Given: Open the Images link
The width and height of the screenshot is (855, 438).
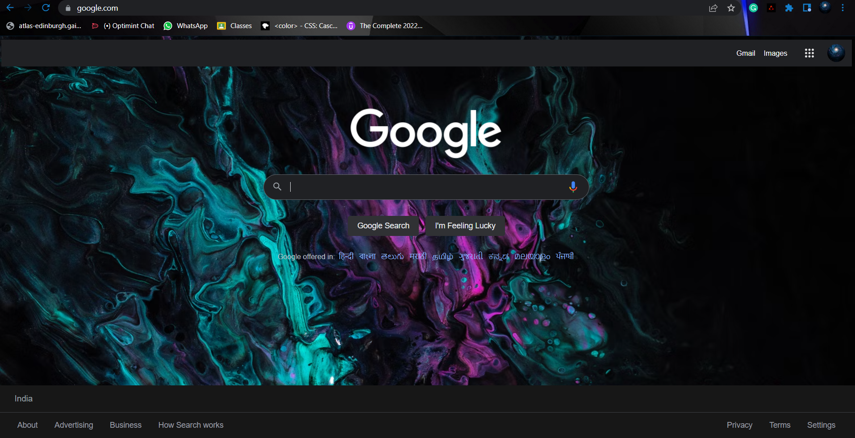Looking at the screenshot, I should [776, 53].
